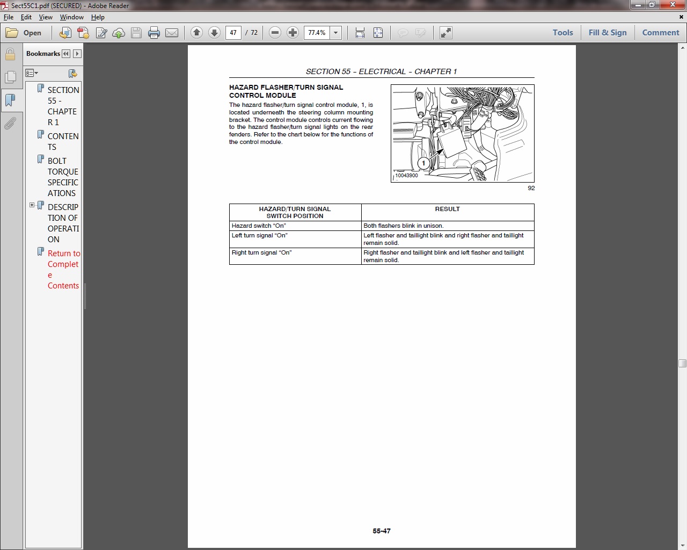The image size is (687, 550).
Task: Click the page number field showing 47
Action: pyautogui.click(x=233, y=33)
